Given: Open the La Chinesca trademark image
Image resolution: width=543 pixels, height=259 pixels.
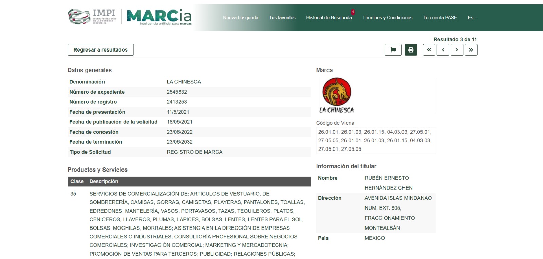Looking at the screenshot, I should point(337,95).
